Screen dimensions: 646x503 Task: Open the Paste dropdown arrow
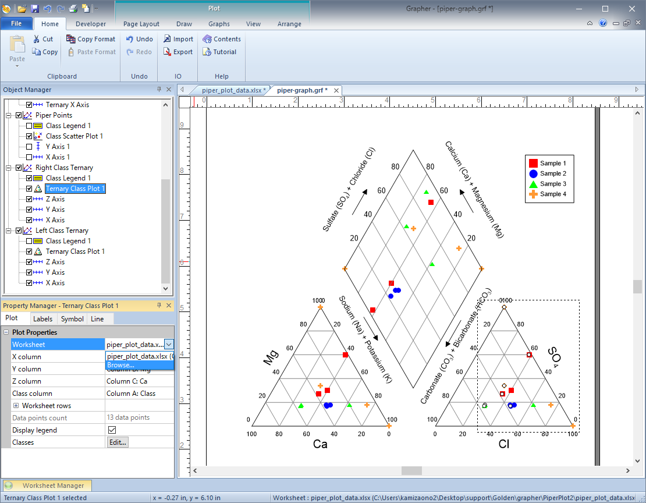tap(17, 66)
